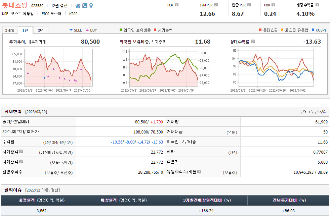Click the 거래량 value 61,909

321,122
